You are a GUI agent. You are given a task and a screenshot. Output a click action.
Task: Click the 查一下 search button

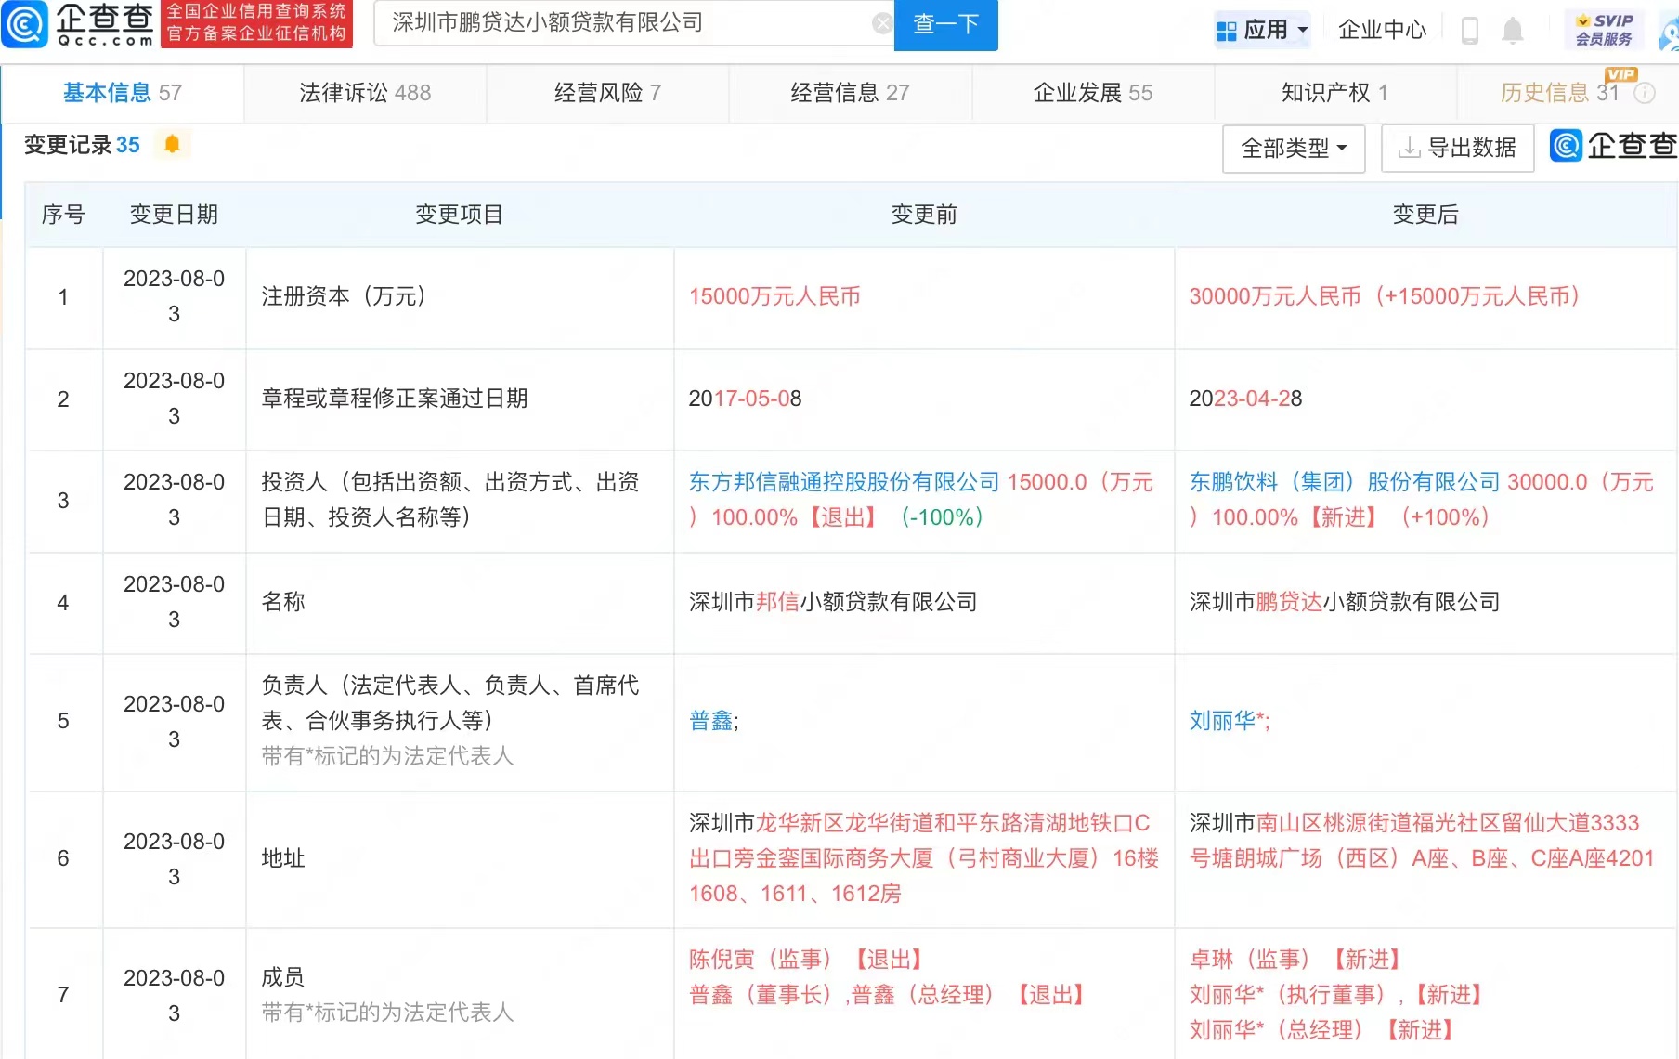click(x=945, y=25)
